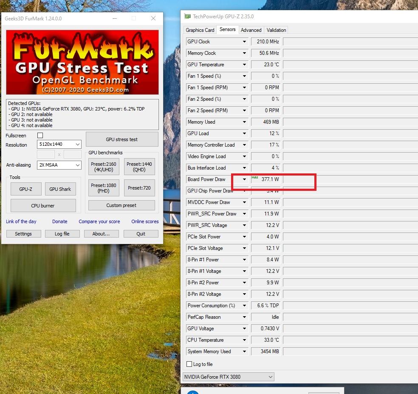This screenshot has width=418, height=394.
Task: Switch to the Validation tab
Action: 276,30
